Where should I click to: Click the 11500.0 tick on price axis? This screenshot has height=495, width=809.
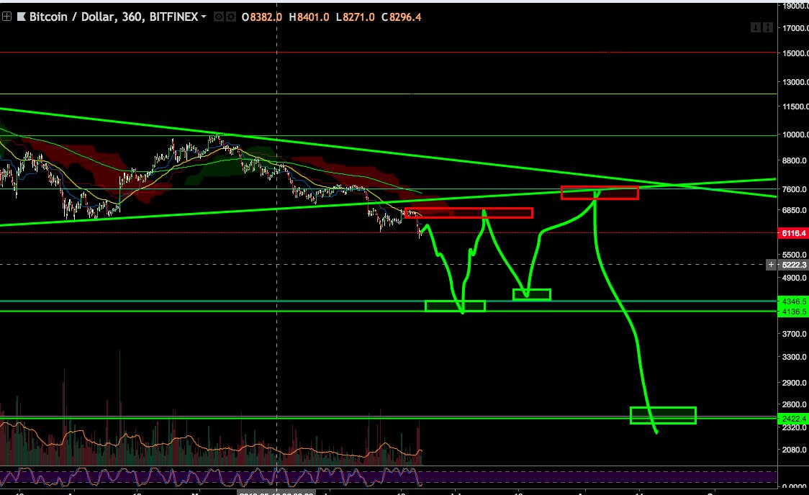795,106
